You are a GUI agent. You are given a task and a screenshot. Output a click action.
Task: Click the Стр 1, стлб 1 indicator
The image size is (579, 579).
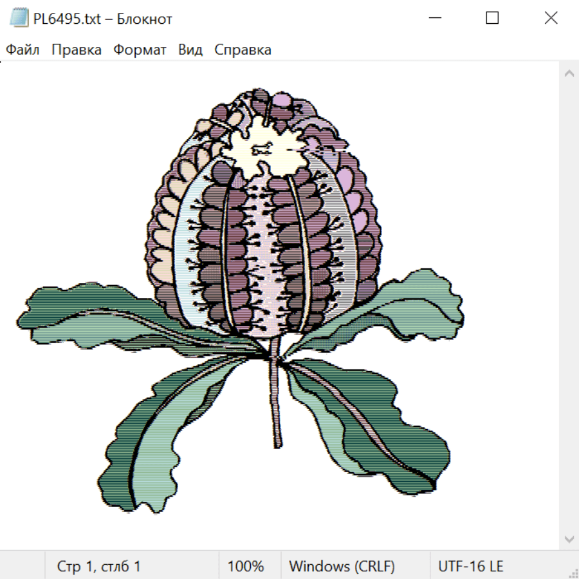pyautogui.click(x=98, y=566)
